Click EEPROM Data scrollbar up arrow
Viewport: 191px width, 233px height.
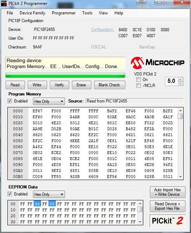click(140, 203)
